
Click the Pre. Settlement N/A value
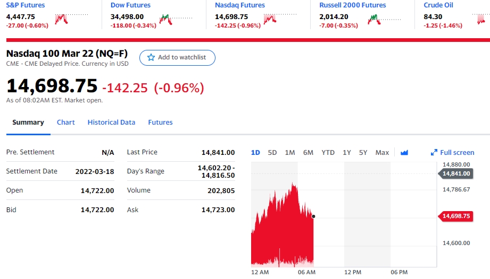click(x=108, y=153)
